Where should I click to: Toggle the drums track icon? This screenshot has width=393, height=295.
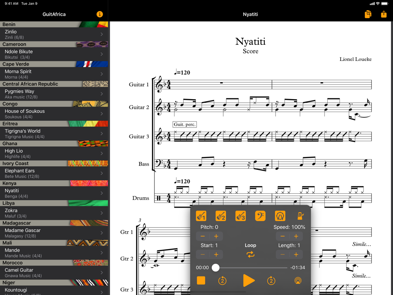coord(280,216)
